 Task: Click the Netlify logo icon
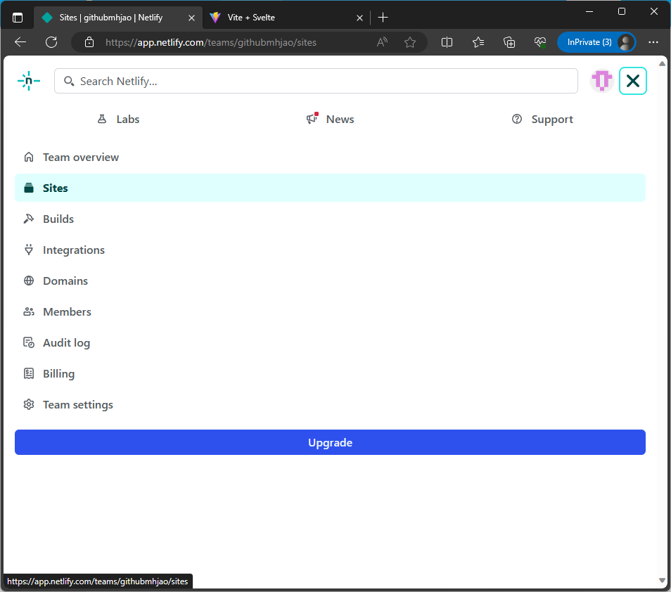coord(29,81)
